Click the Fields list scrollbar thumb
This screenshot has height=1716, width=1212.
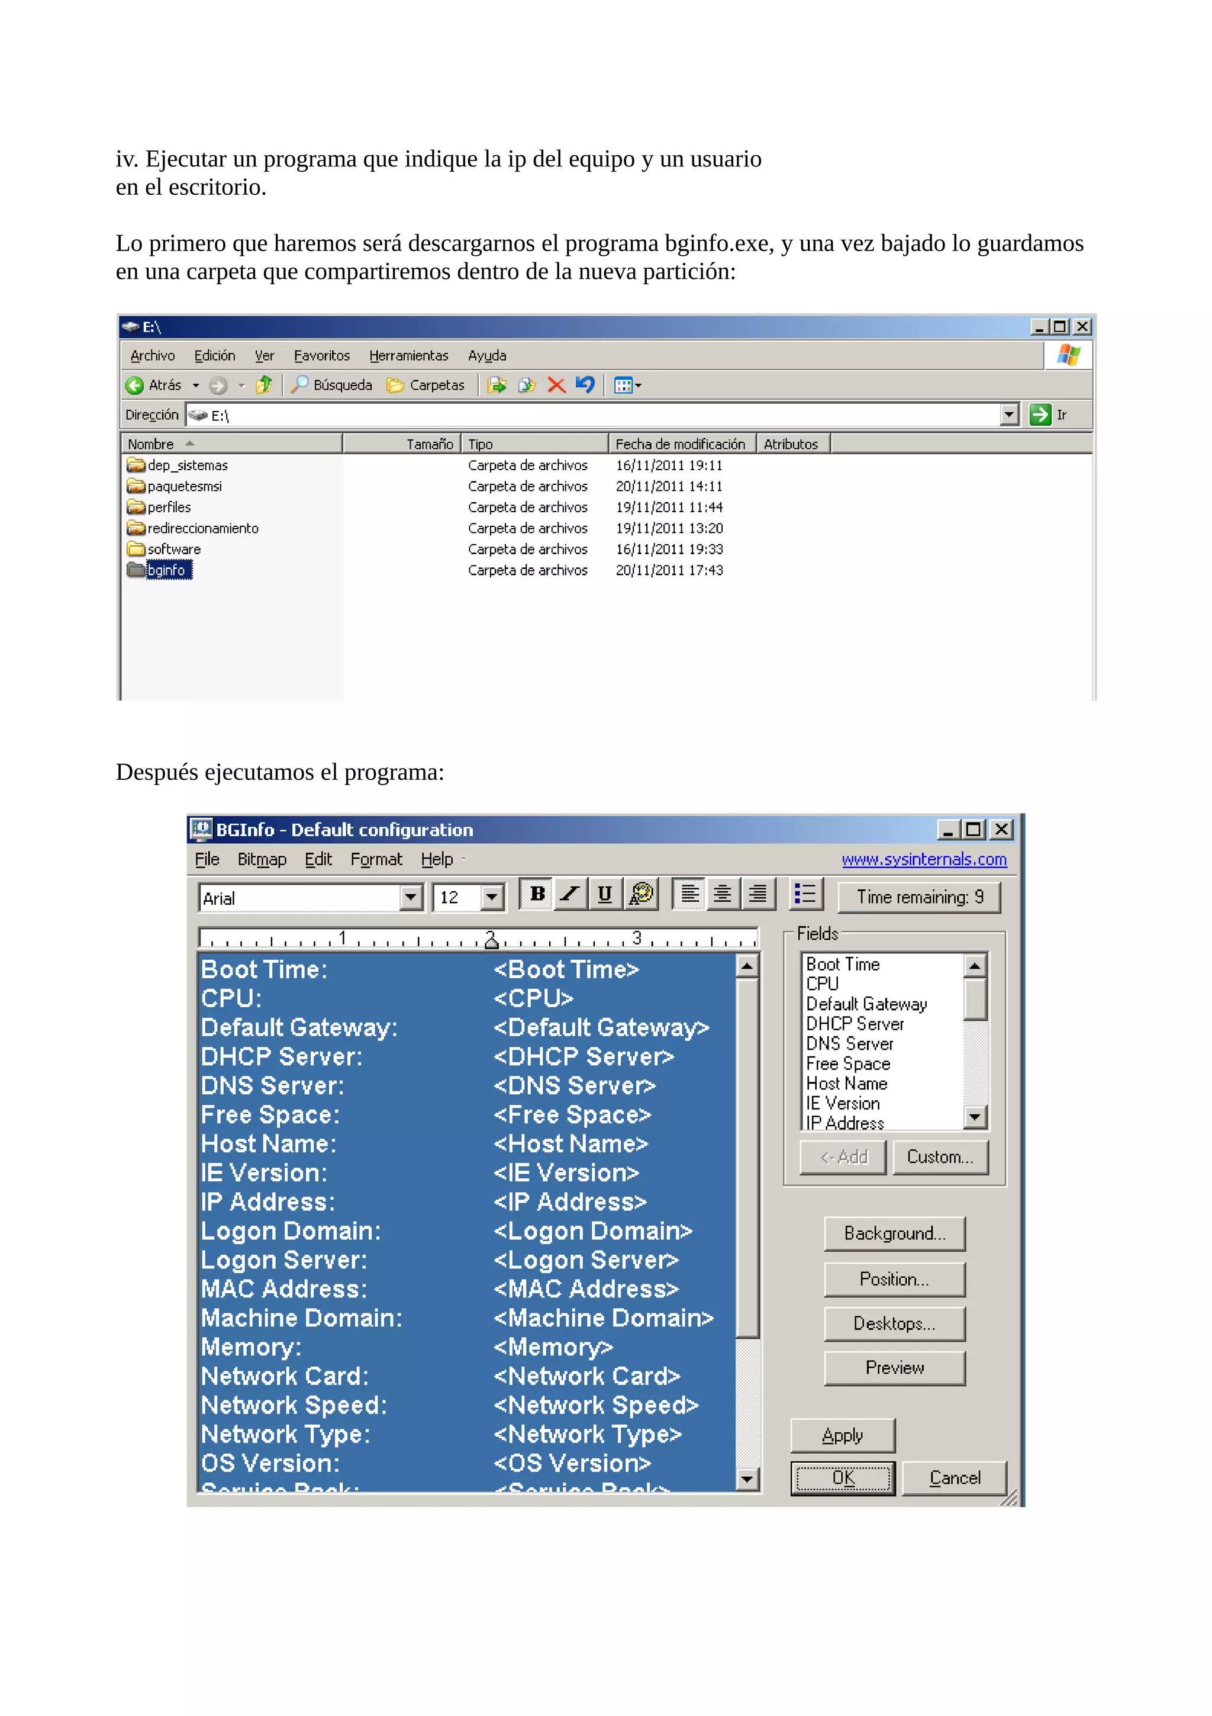(x=975, y=1000)
